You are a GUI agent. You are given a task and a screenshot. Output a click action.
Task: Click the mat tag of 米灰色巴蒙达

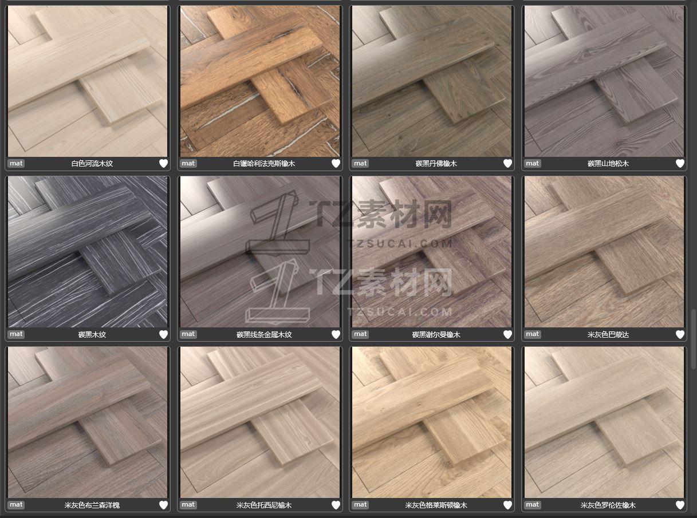533,334
